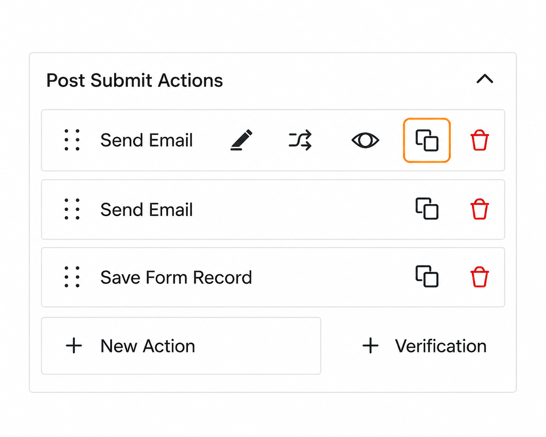Click drag handle of second Send Email
Image resolution: width=546 pixels, height=437 pixels.
click(72, 209)
